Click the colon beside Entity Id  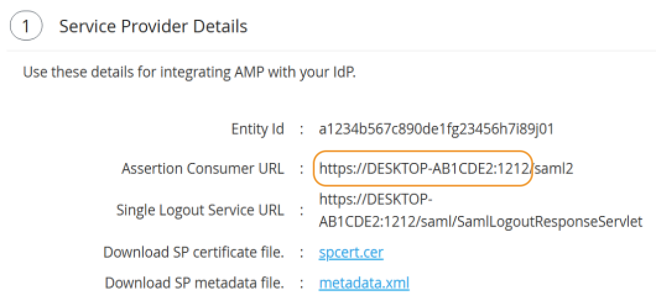[301, 130]
